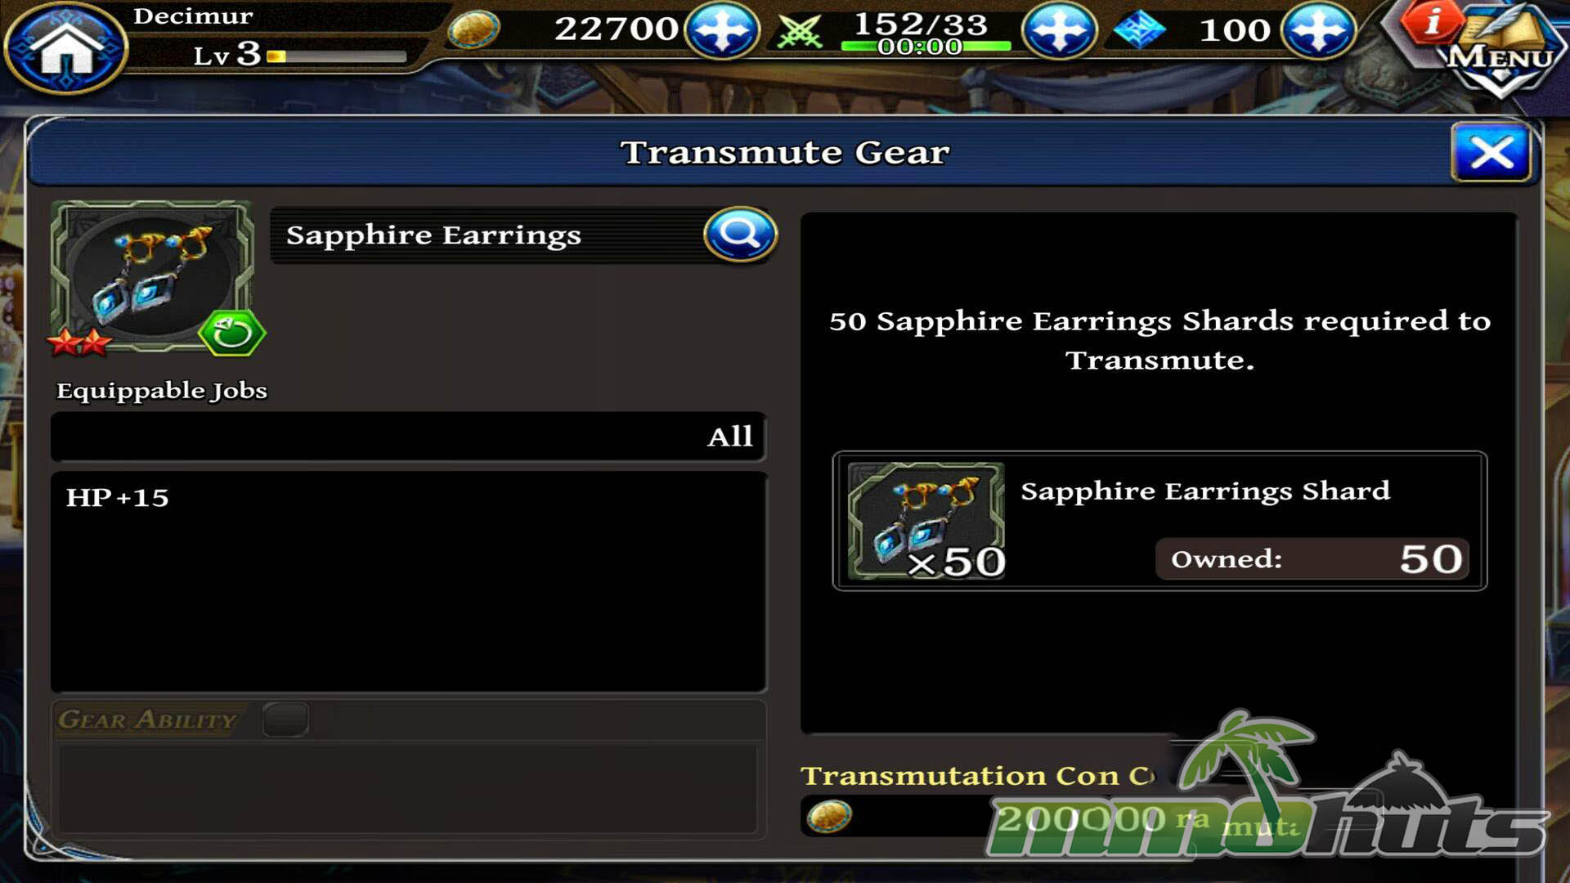Viewport: 1570px width, 883px height.
Task: Tap the transmutation cost coin icon
Action: click(828, 816)
